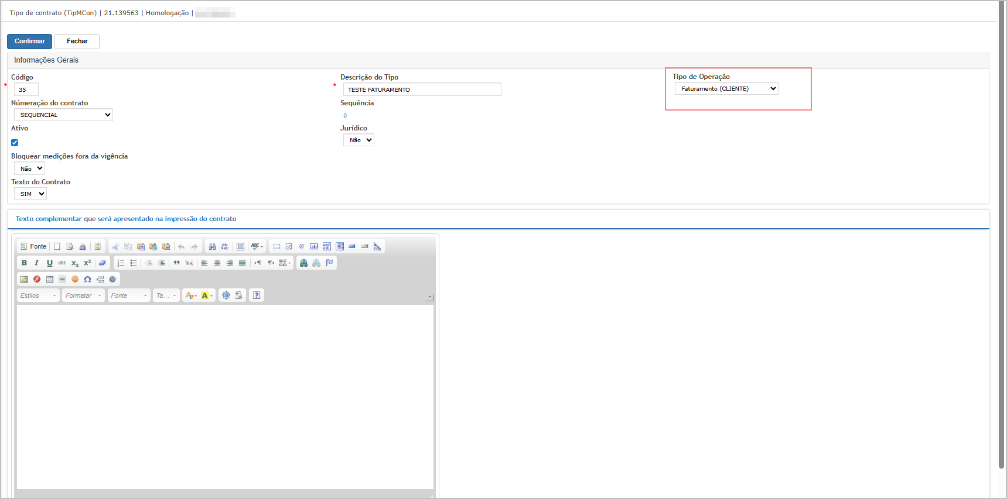Insert a hidden field form icon

pos(377,246)
